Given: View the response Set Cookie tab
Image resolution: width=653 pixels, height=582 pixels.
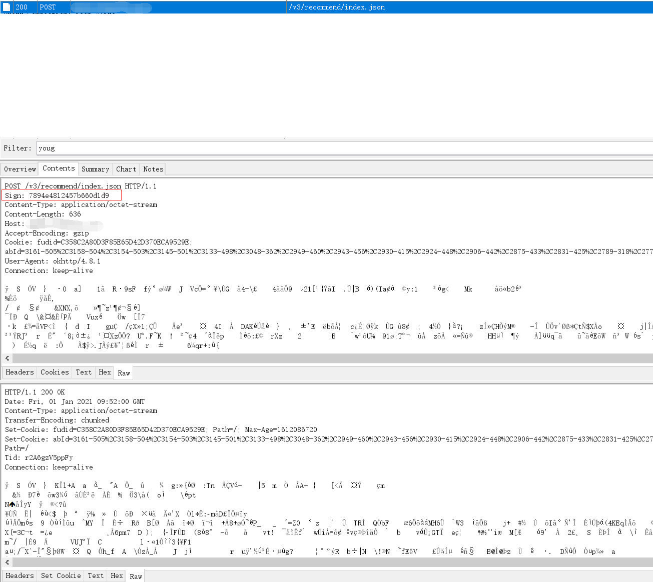Looking at the screenshot, I should coord(61,575).
